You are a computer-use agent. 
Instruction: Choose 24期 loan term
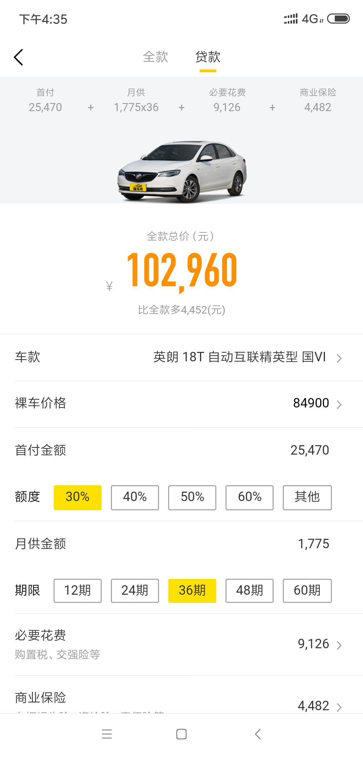pos(135,590)
